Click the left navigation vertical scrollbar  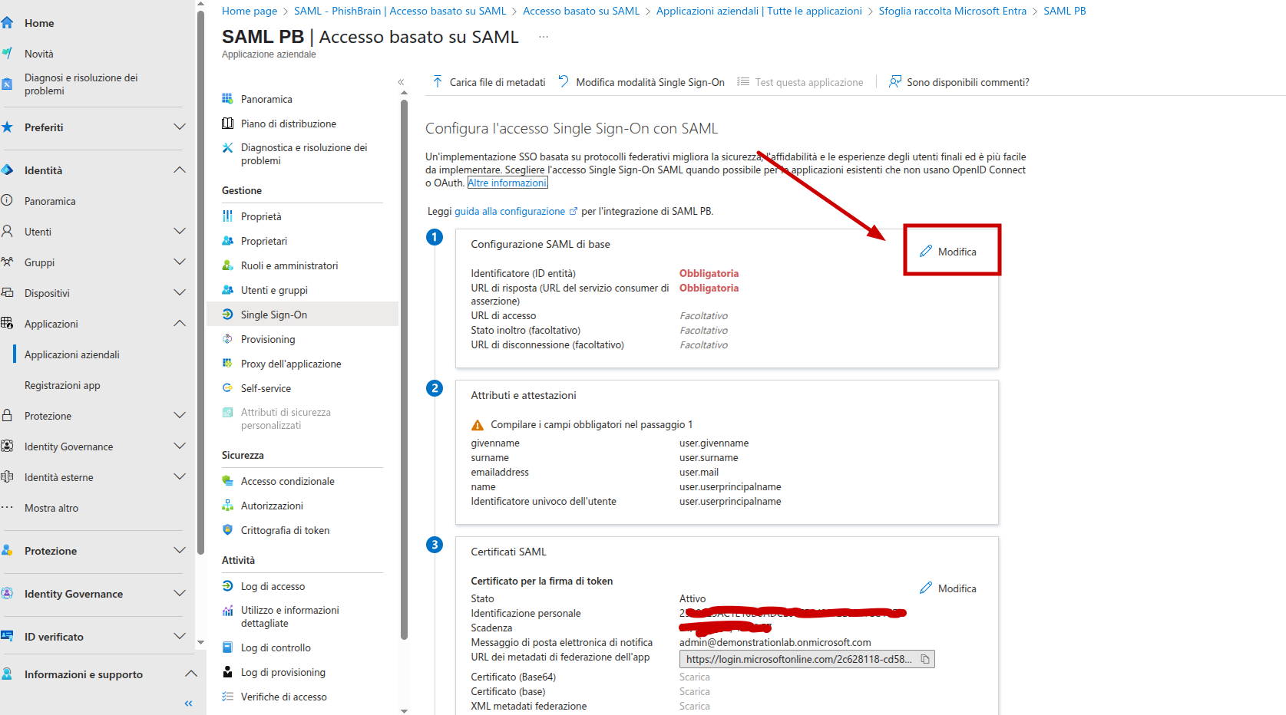click(200, 282)
